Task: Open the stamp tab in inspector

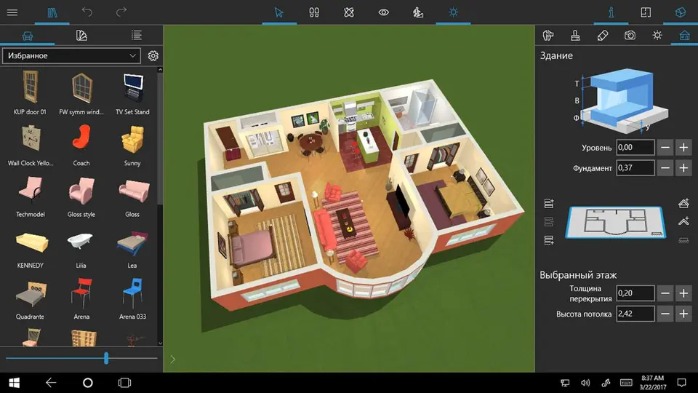Action: [575, 35]
